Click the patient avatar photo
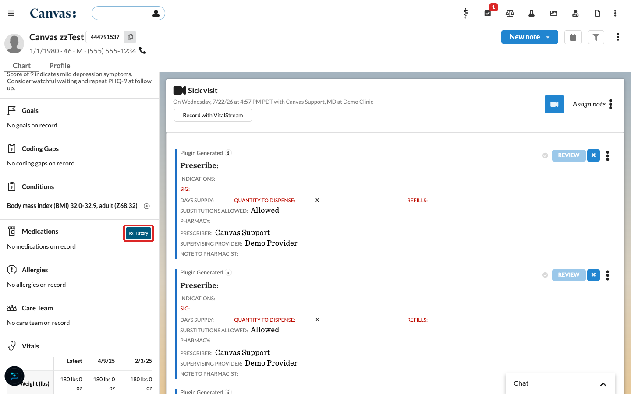Screen dimensions: 631x394 pos(14,44)
